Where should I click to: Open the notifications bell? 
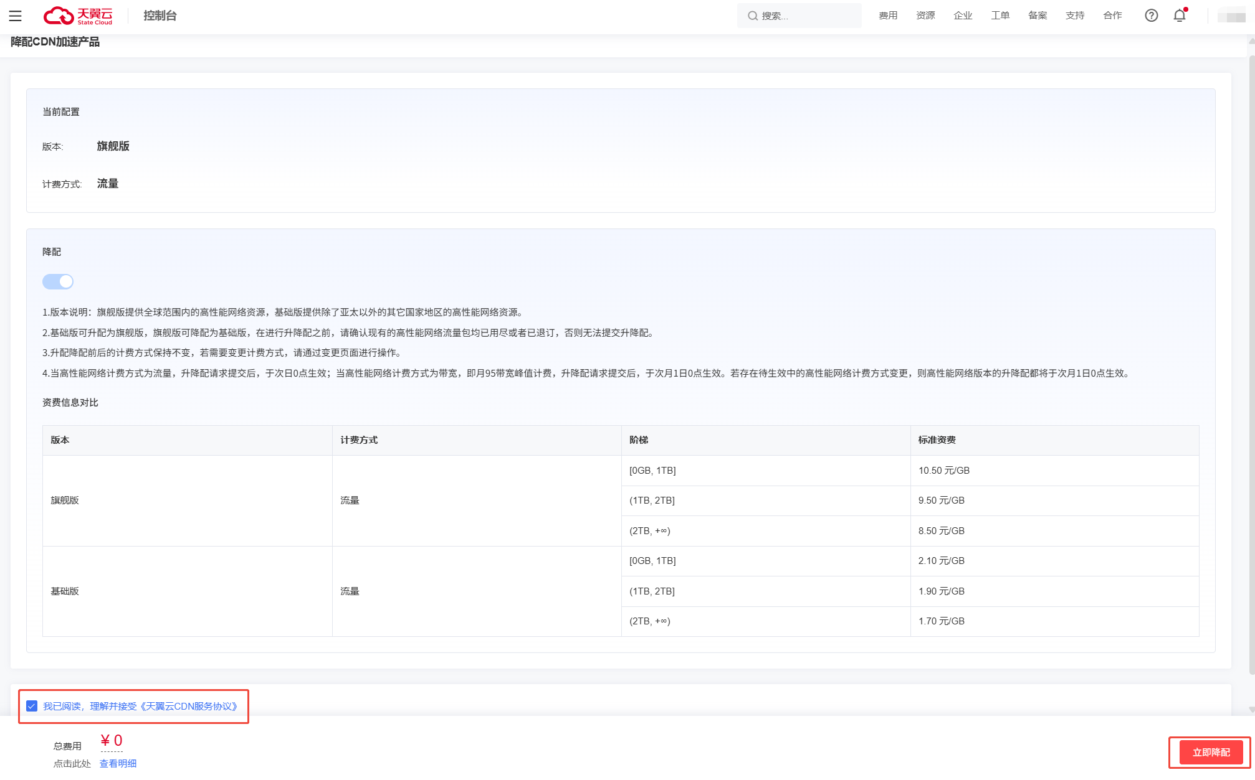[x=1179, y=16]
